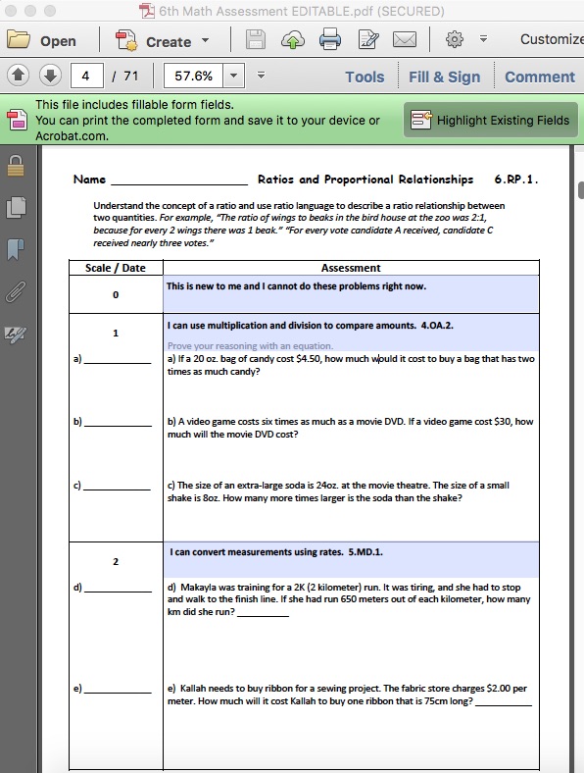Click the email envelope icon
584x773 pixels.
[405, 39]
